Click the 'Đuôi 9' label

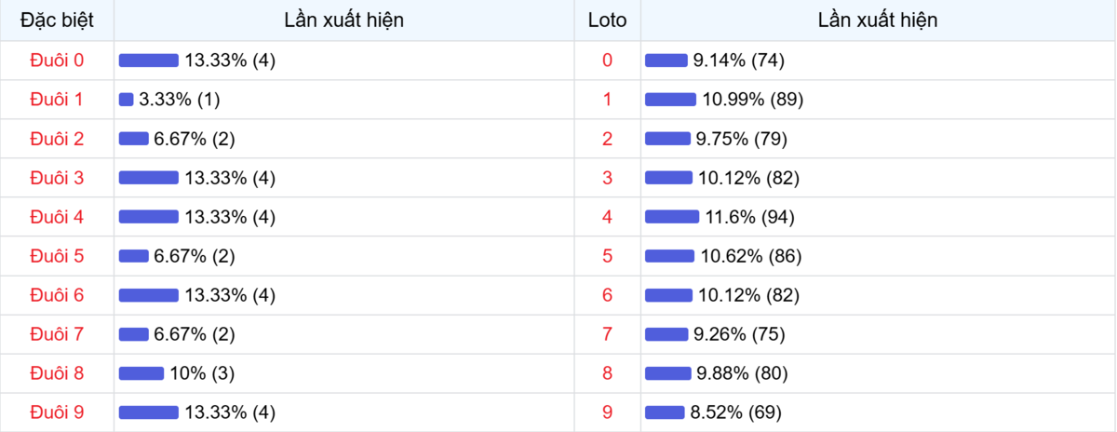pyautogui.click(x=57, y=412)
